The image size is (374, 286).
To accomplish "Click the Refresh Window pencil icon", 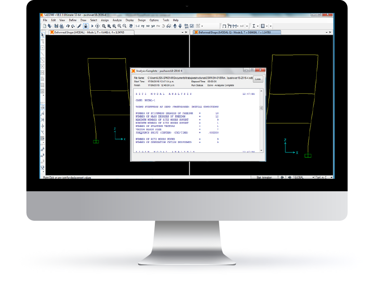I will coord(80,26).
